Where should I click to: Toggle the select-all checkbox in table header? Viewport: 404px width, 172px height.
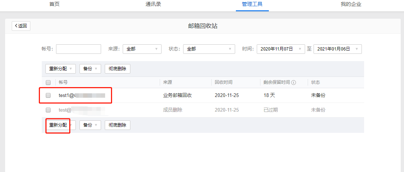48,82
